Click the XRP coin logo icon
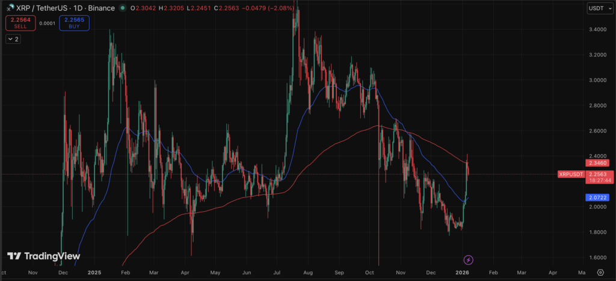This screenshot has height=281, width=616. pos(10,8)
